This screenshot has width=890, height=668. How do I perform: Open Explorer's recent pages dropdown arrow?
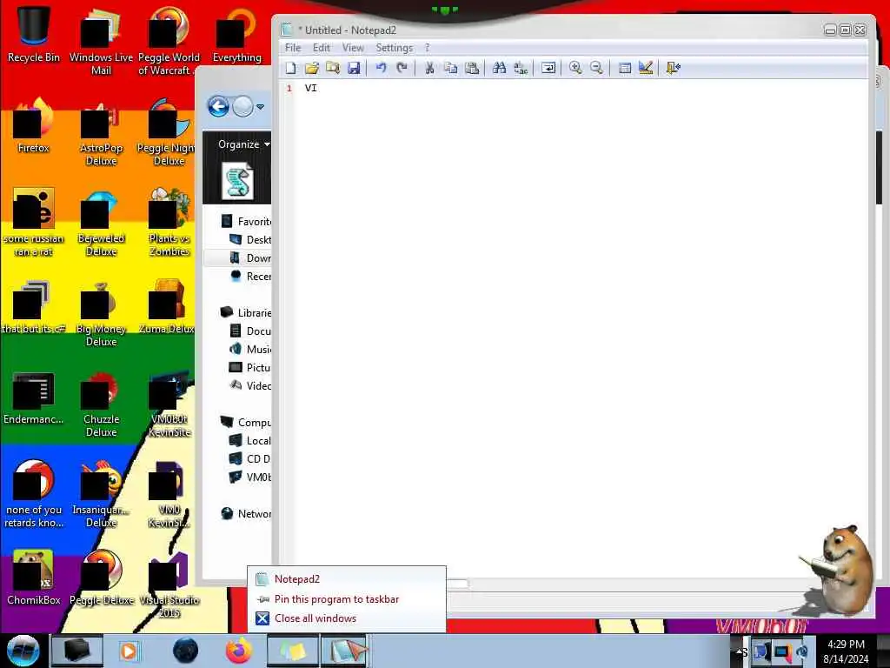(260, 107)
